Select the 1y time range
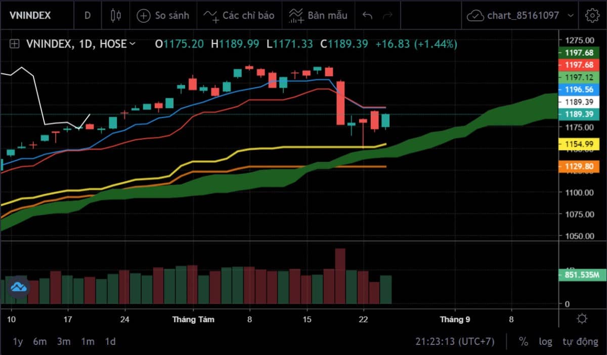This screenshot has height=355, width=607. pos(18,342)
